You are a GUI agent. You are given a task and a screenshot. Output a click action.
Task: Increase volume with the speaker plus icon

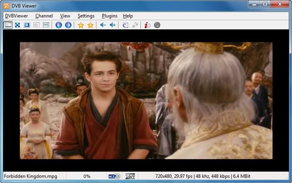(113, 25)
